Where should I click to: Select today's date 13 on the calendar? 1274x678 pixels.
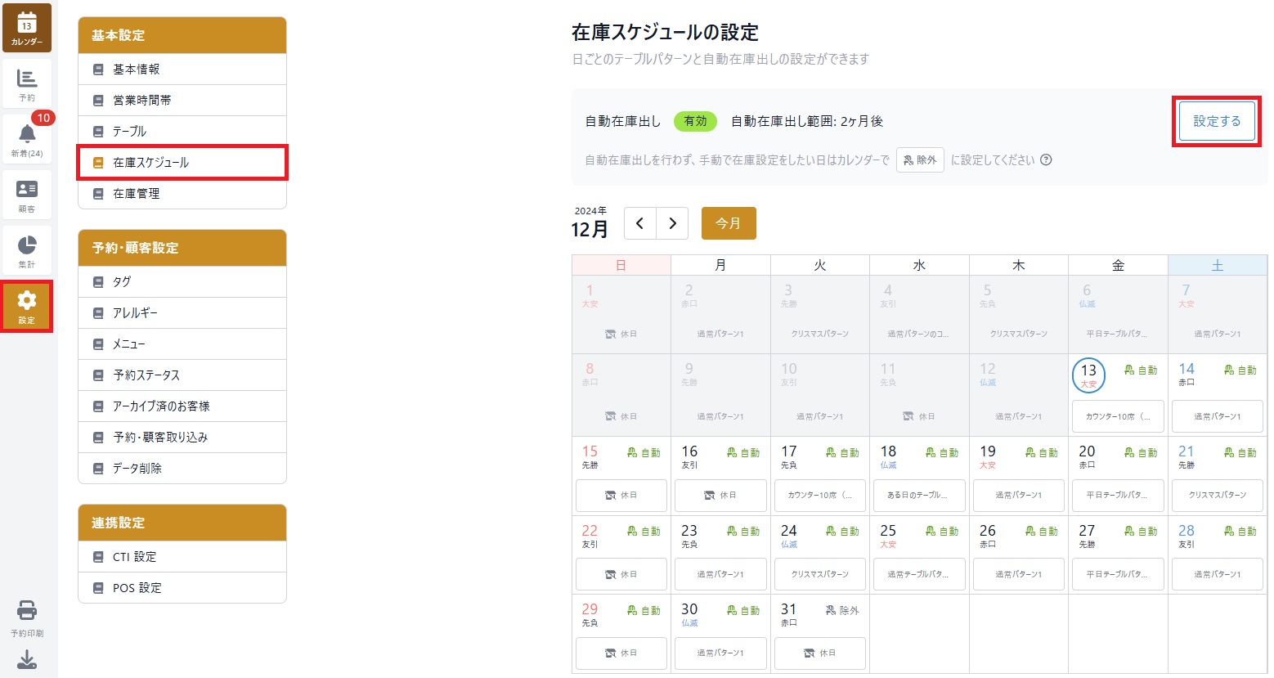tap(1088, 375)
